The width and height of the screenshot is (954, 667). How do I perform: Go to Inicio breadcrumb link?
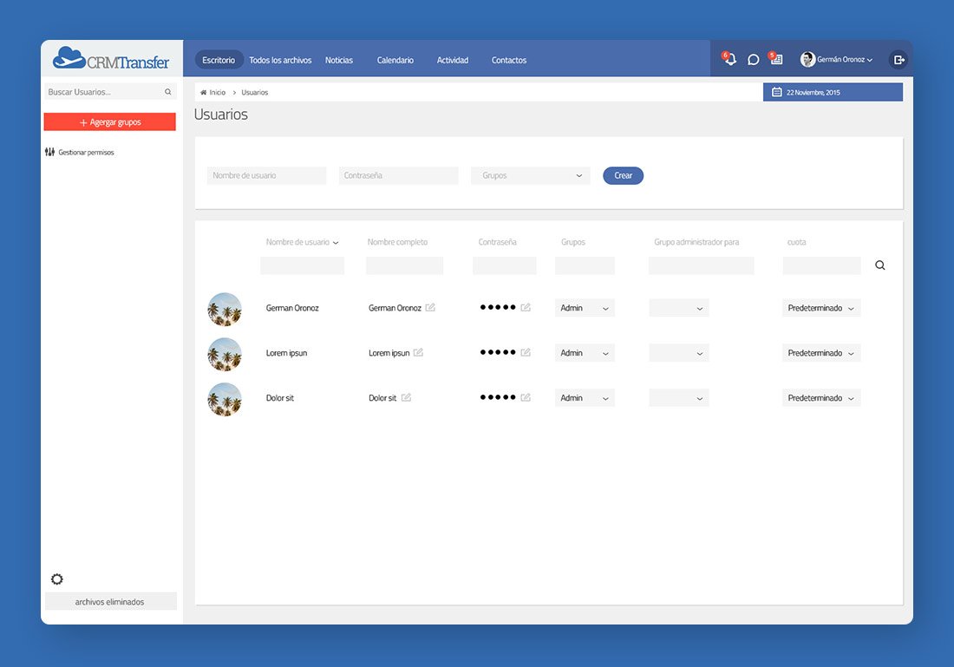click(x=217, y=93)
